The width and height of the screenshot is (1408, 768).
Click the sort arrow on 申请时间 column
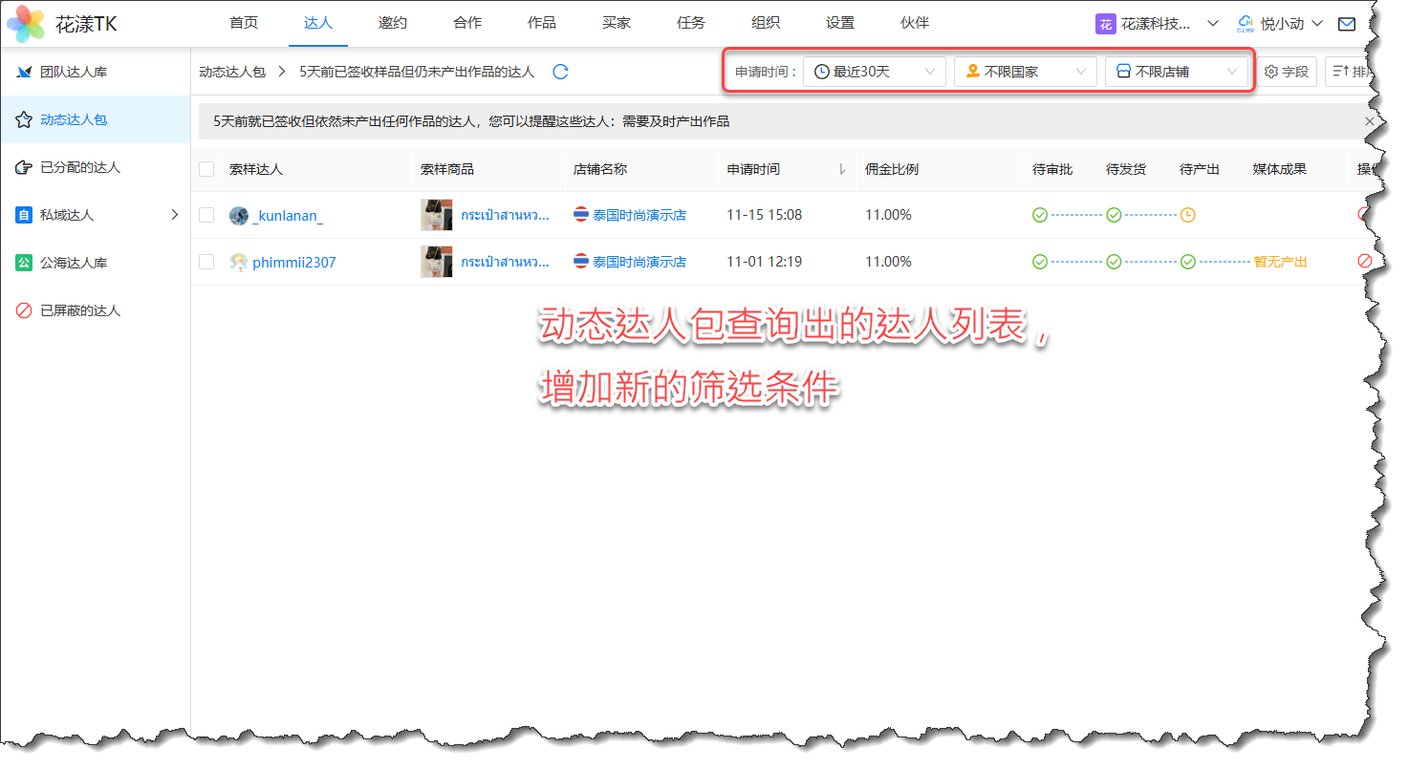click(841, 169)
